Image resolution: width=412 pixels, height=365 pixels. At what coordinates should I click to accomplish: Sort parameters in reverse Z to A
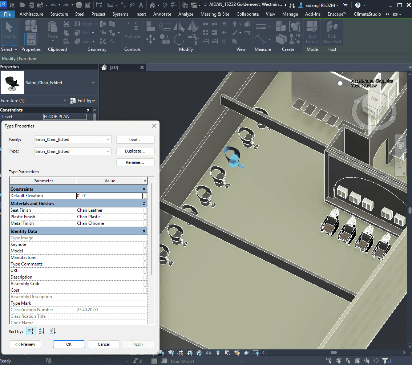(53, 331)
